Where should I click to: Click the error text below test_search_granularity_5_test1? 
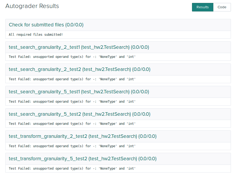pyautogui.click(x=72, y=102)
